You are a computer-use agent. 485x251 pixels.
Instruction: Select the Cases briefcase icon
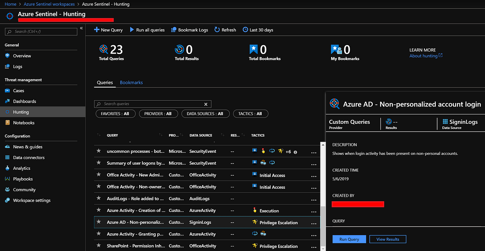point(7,91)
